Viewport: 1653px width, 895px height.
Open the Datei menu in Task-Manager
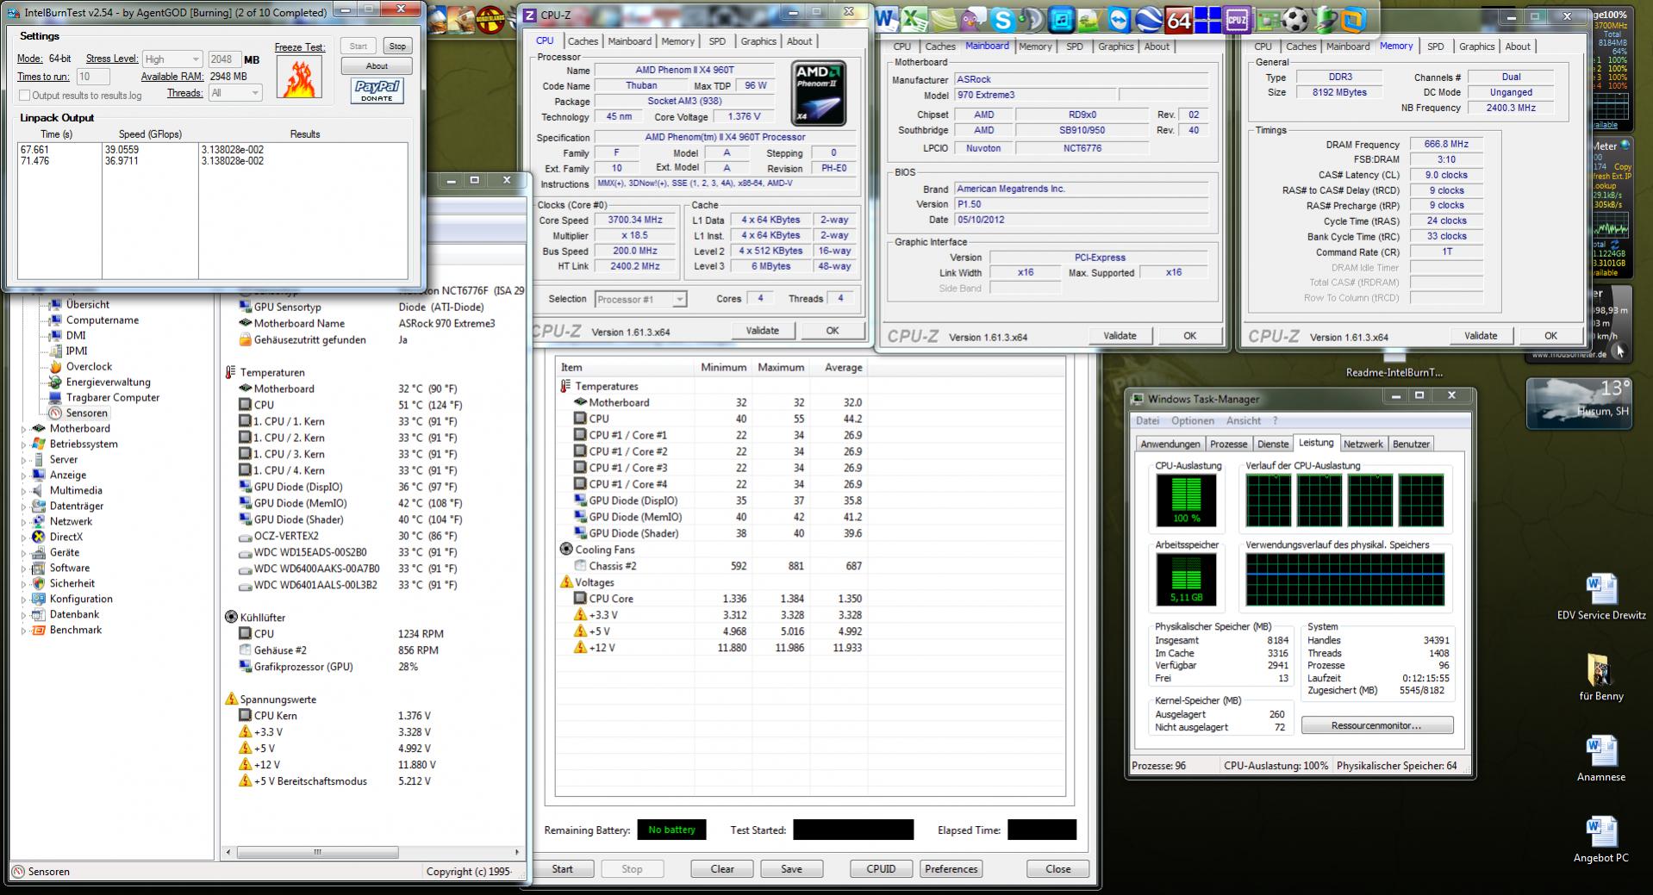pos(1147,420)
